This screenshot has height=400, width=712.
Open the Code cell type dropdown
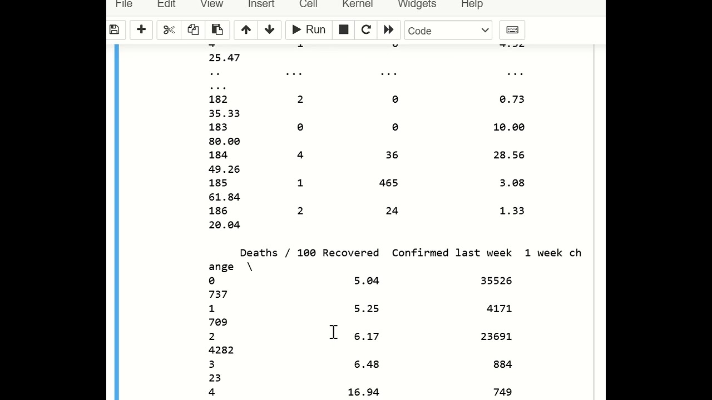point(448,31)
